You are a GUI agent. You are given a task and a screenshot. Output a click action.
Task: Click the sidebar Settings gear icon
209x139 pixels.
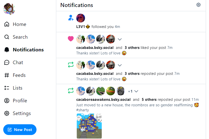[7, 113]
